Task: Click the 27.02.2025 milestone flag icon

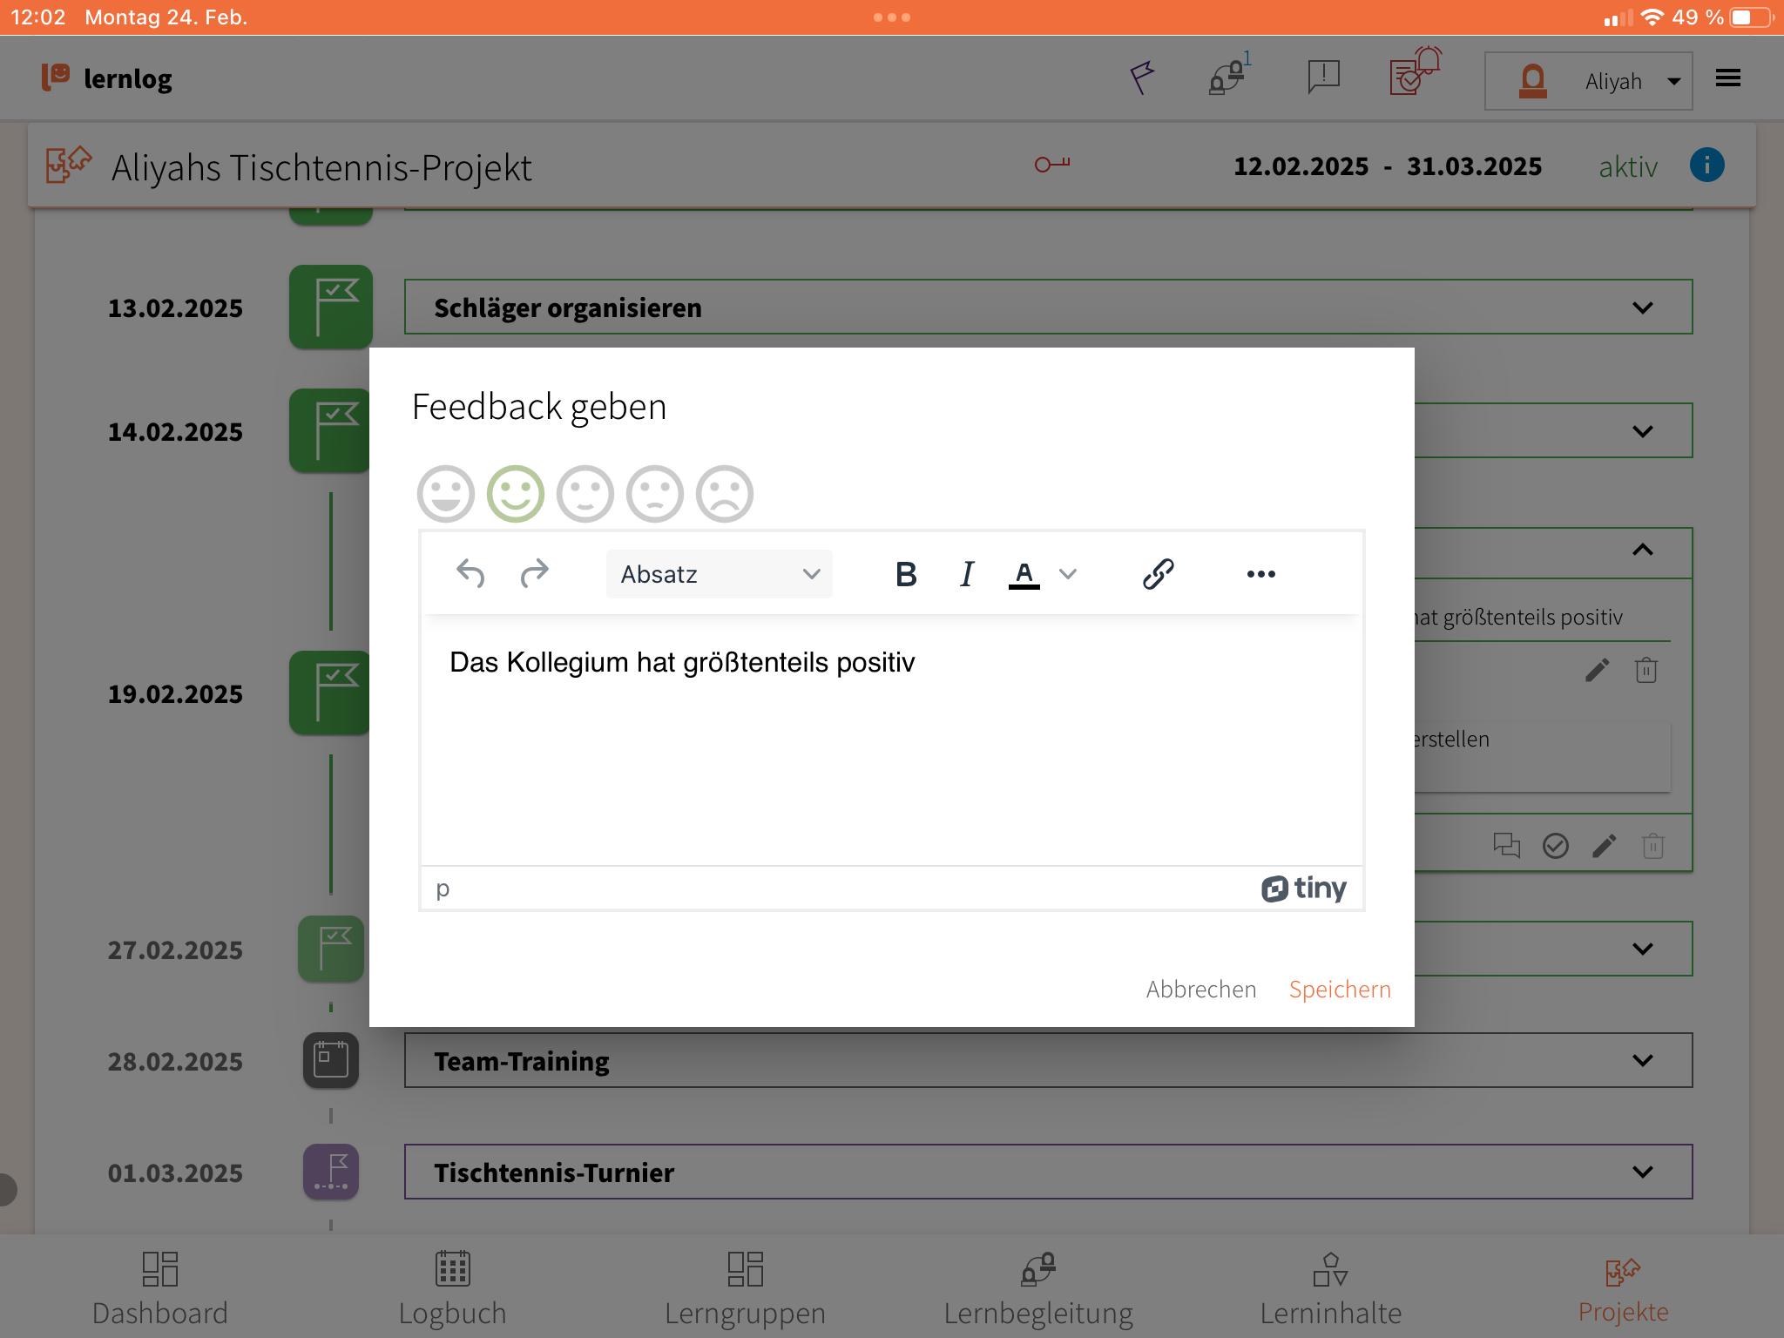Action: click(x=331, y=949)
